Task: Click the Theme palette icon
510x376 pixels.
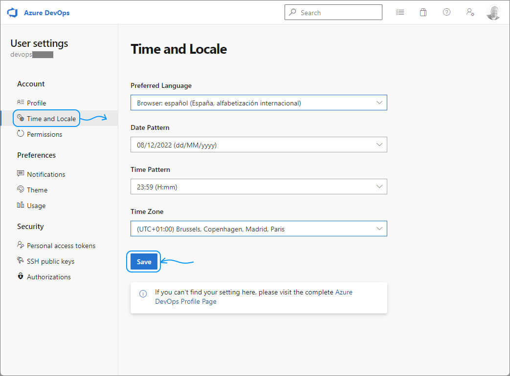Action: [x=21, y=189]
